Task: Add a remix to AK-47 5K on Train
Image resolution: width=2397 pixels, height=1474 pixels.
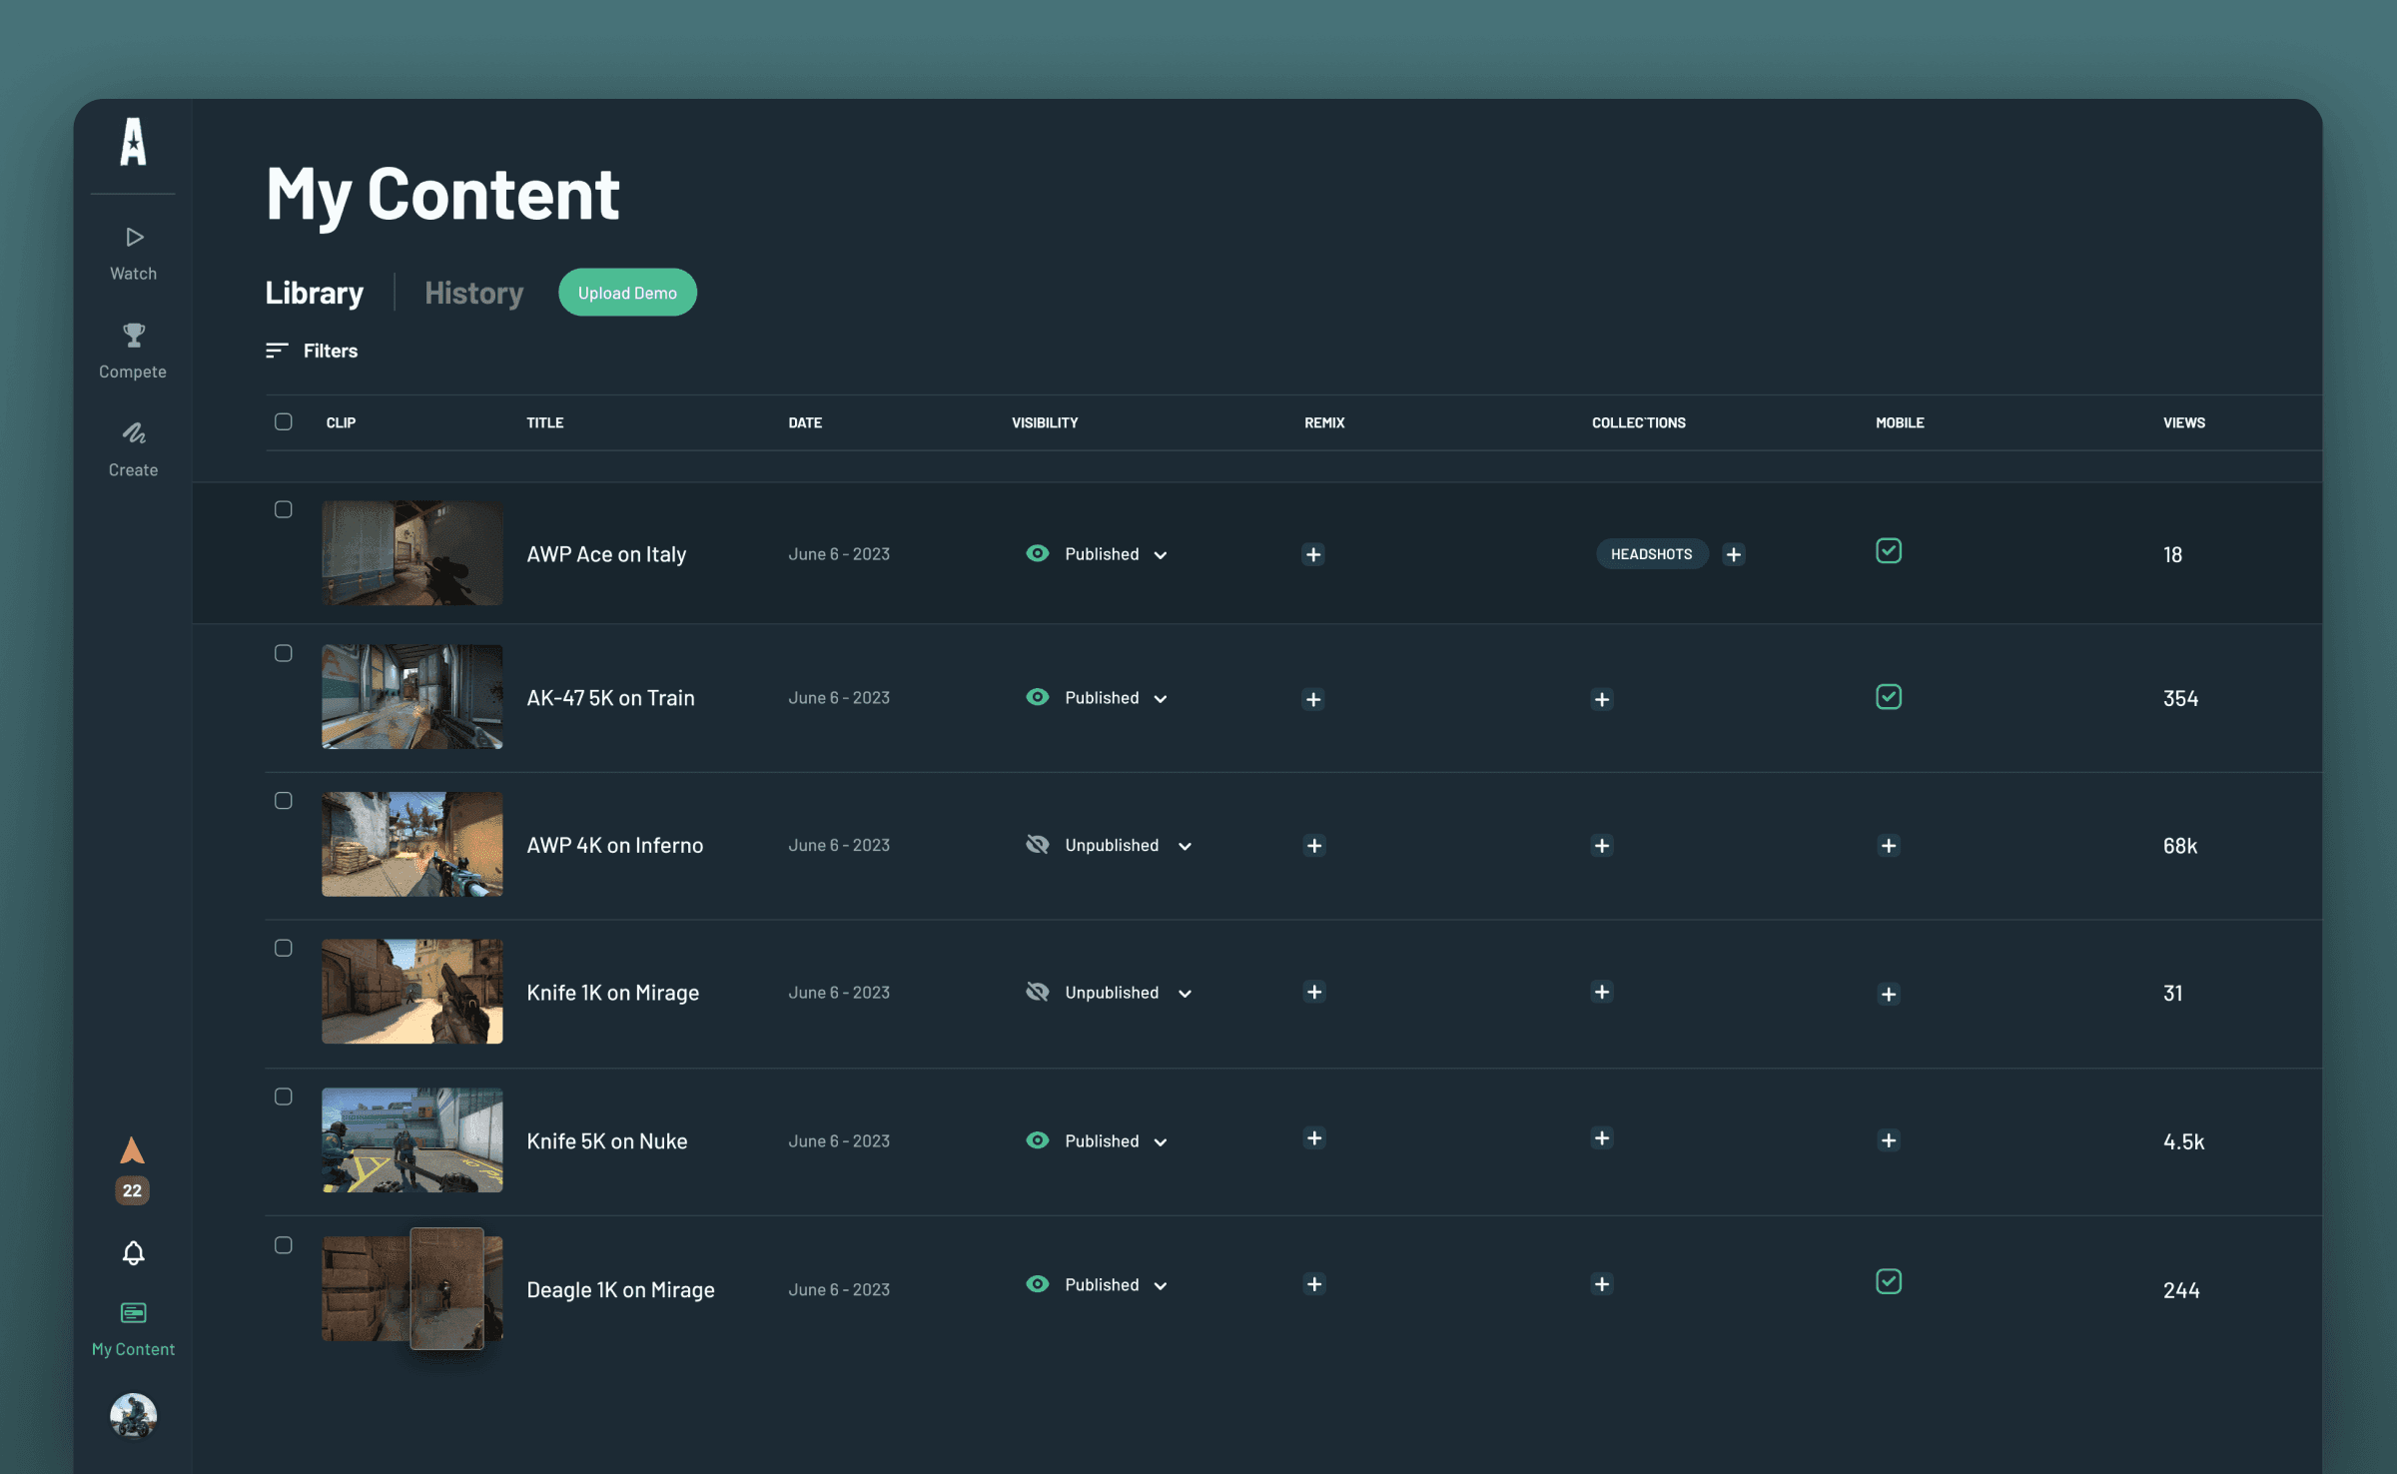Action: [1313, 699]
